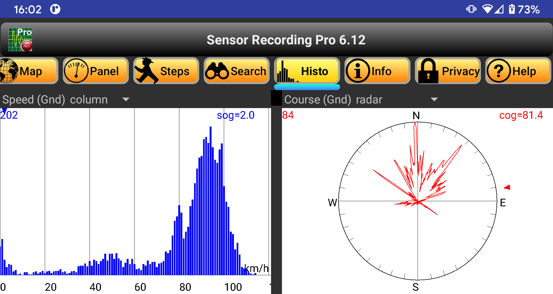This screenshot has width=553, height=294.
Task: Tap the blue 202 maximum count label
Action: [x=9, y=115]
